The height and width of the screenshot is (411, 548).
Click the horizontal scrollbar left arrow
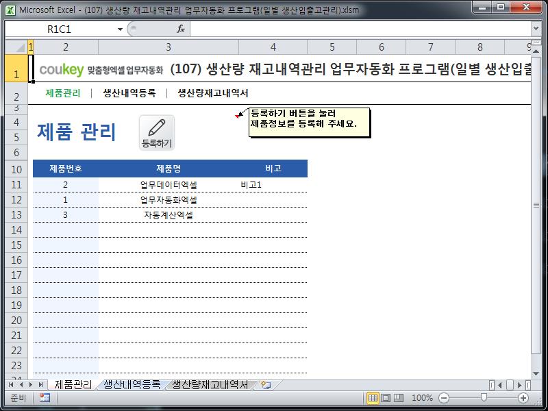(500, 385)
